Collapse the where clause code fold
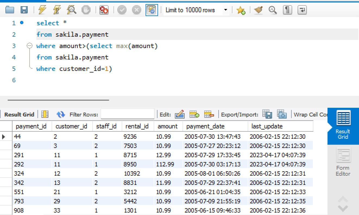 [29, 46]
